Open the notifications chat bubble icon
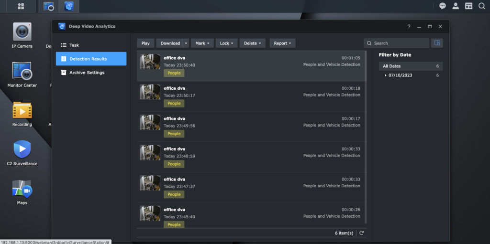 (x=443, y=6)
